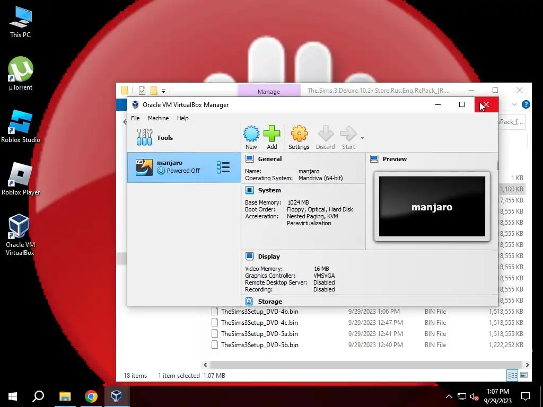Click File Explorer icon on taskbar
Viewport: 543px width, 407px height.
pyautogui.click(x=65, y=396)
